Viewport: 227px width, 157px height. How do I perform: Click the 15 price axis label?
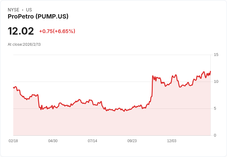pos(216,55)
